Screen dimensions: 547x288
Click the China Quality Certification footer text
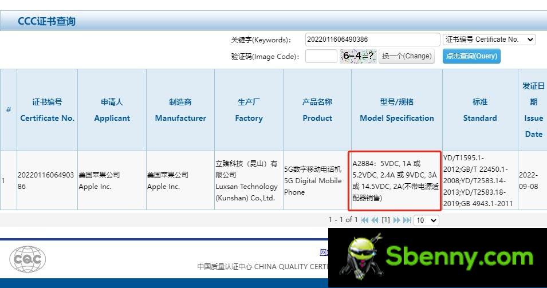tap(263, 267)
